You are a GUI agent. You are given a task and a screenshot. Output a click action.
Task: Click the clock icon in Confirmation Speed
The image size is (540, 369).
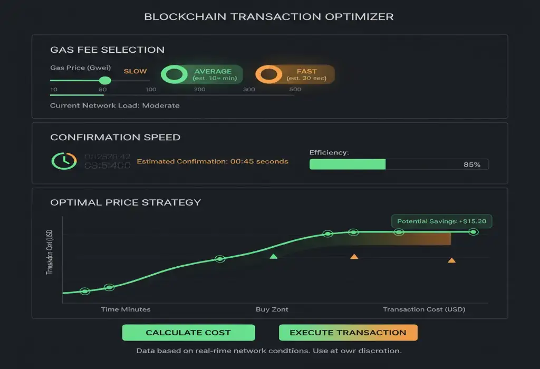coord(63,161)
